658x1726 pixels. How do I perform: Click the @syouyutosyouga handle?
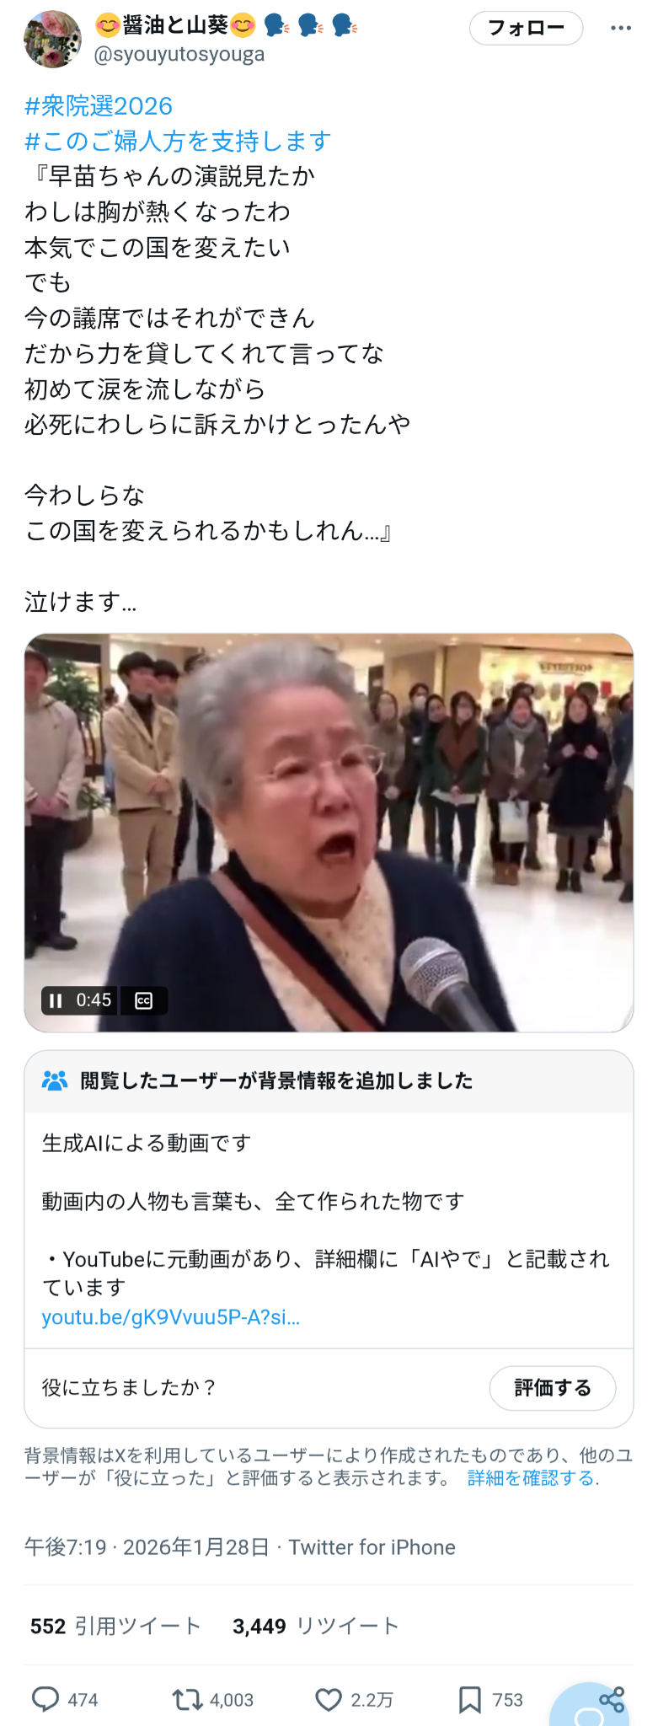click(179, 54)
